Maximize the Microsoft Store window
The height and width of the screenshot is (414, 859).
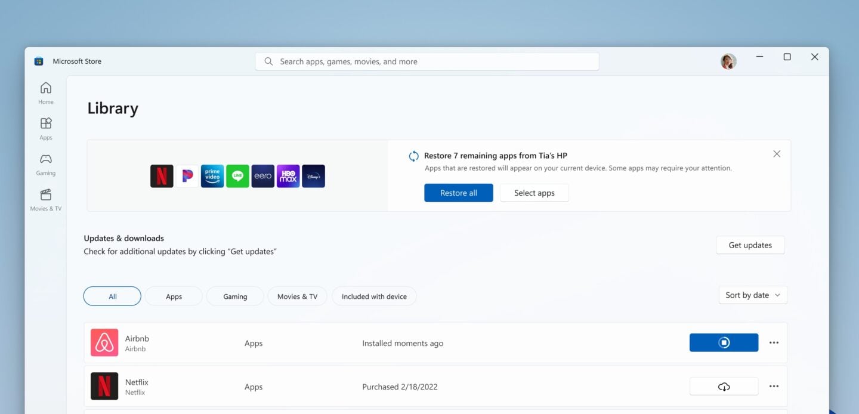coord(787,57)
